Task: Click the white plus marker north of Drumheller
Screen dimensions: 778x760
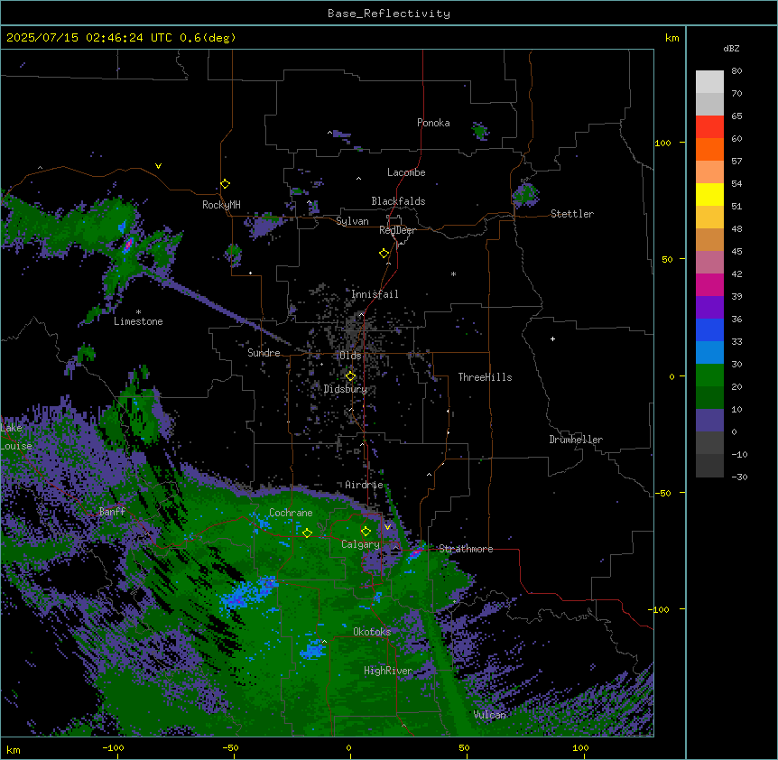Action: click(x=552, y=338)
